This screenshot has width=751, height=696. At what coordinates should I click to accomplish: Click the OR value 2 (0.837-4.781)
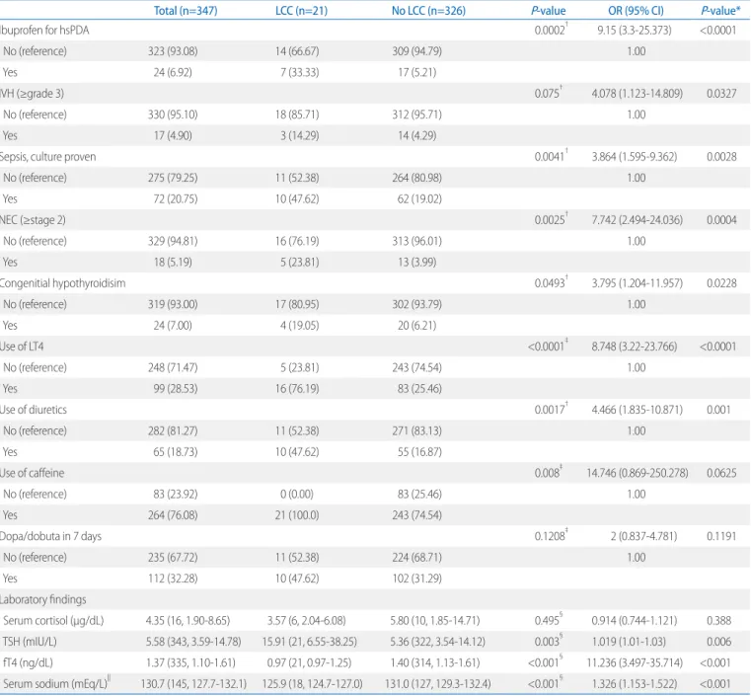coord(643,536)
